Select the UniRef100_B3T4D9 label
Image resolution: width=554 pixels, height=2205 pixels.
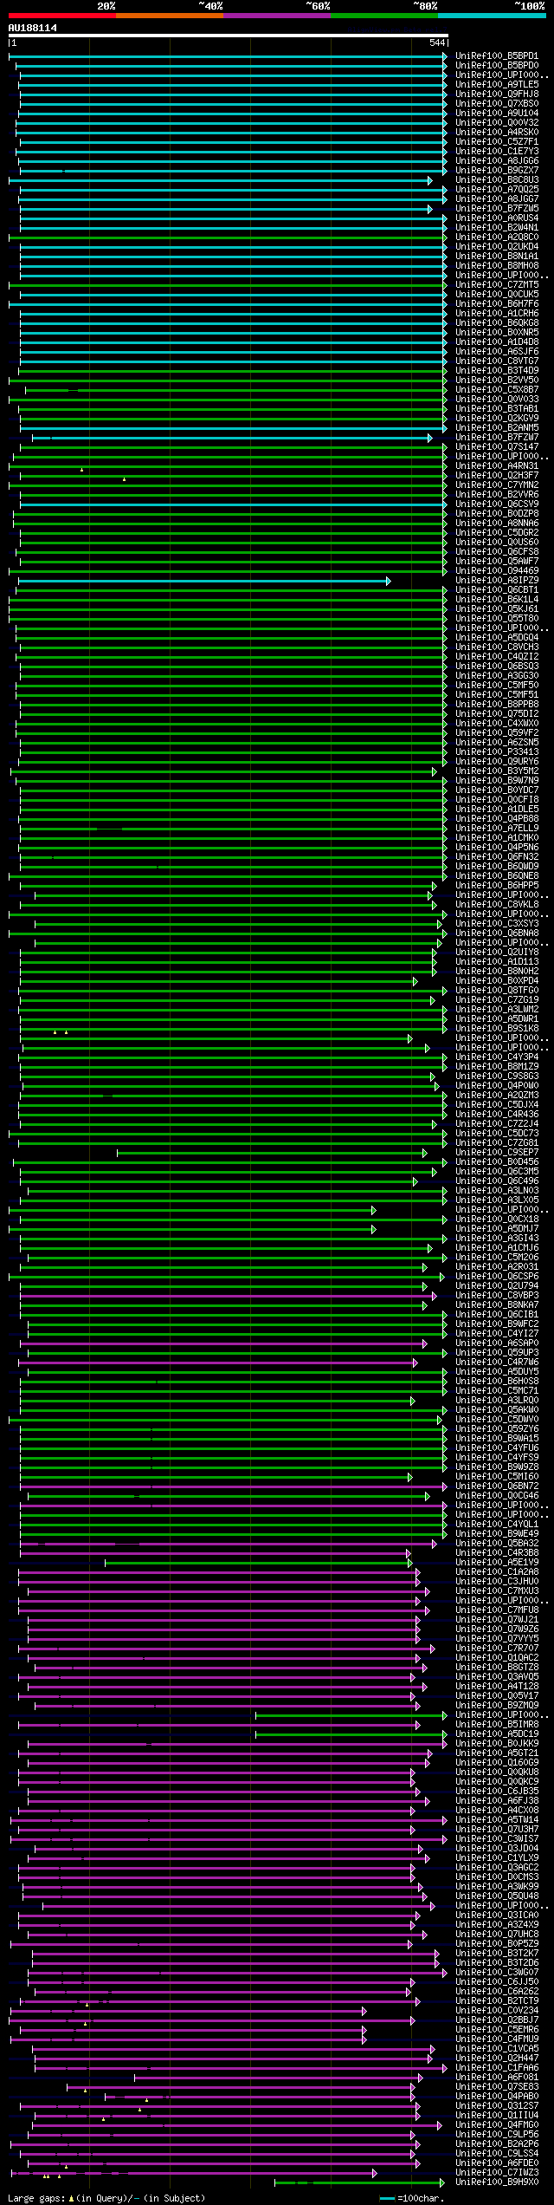coord(497,371)
